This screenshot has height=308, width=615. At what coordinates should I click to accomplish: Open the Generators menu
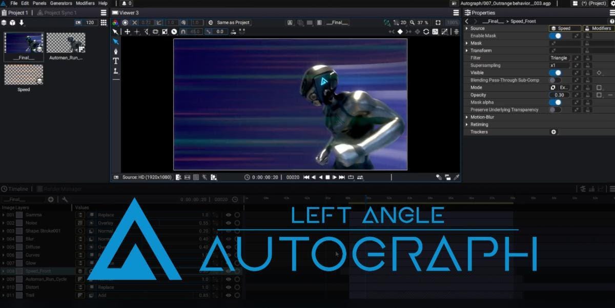(61, 3)
